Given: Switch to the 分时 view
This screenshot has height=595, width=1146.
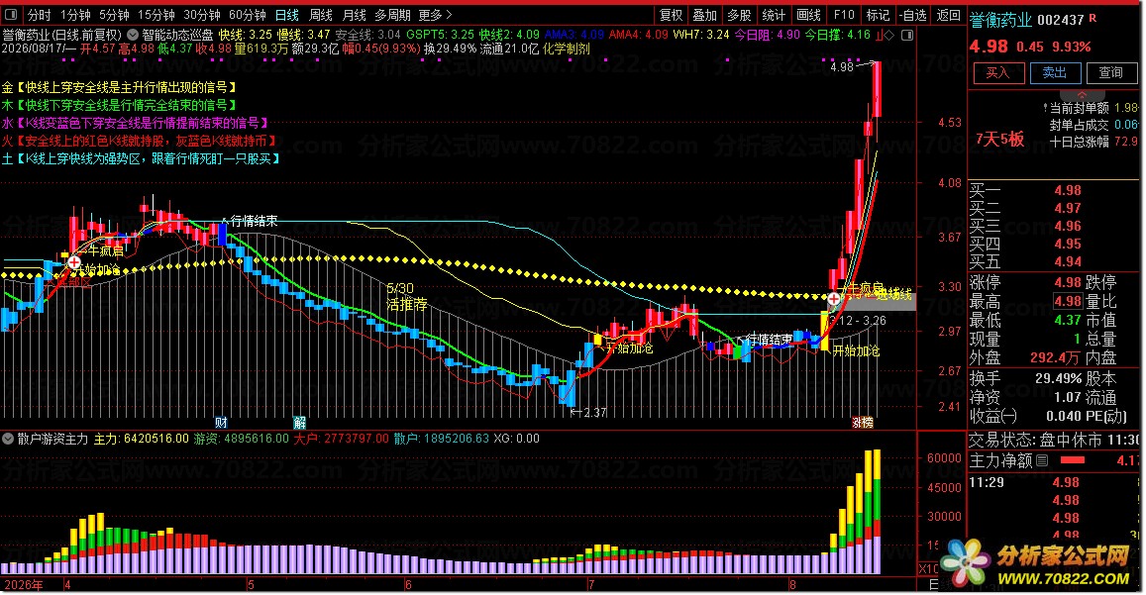Looking at the screenshot, I should (x=39, y=15).
